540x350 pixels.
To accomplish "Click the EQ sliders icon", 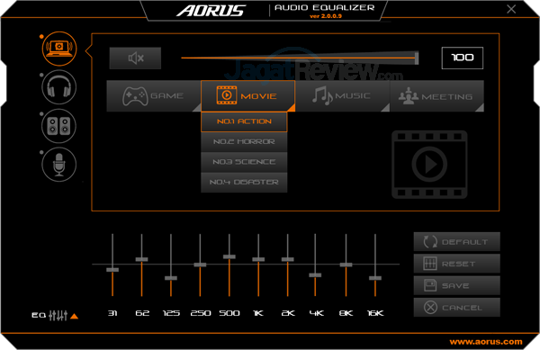I will [58, 315].
